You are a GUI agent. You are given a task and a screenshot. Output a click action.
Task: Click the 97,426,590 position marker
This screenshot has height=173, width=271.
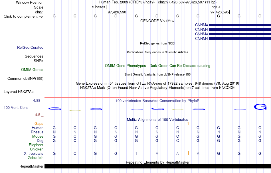pos(117,12)
